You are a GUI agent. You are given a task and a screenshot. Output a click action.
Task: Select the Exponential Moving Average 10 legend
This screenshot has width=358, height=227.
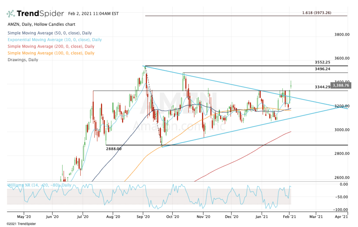[54, 40]
